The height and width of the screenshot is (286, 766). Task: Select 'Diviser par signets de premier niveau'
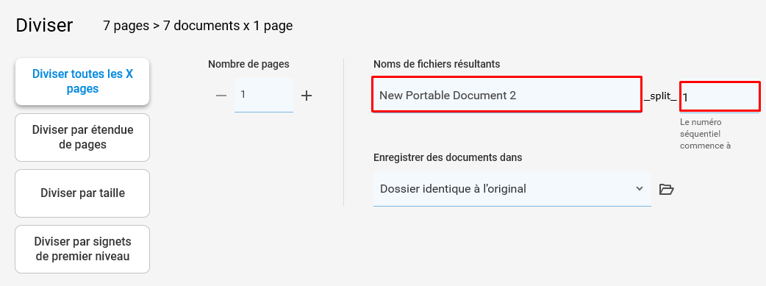[x=82, y=249]
